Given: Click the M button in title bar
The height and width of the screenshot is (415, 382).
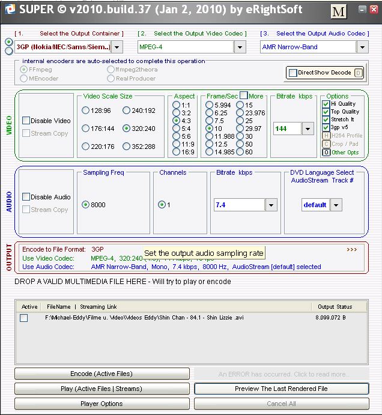Looking at the screenshot, I should coord(339,11).
